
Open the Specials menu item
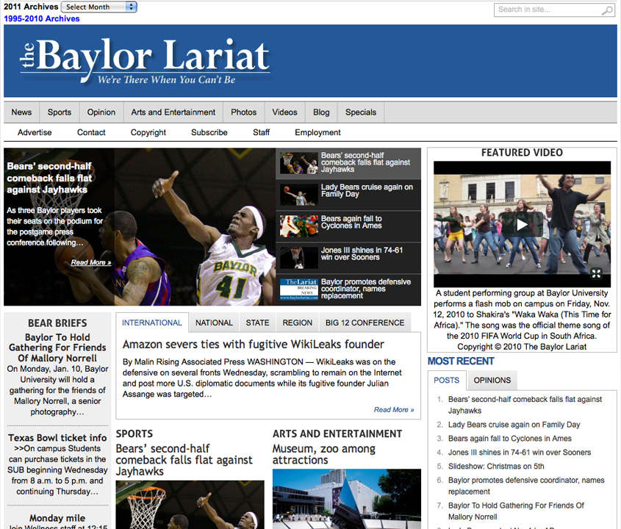361,112
